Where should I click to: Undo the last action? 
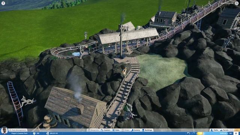coord(189,133)
